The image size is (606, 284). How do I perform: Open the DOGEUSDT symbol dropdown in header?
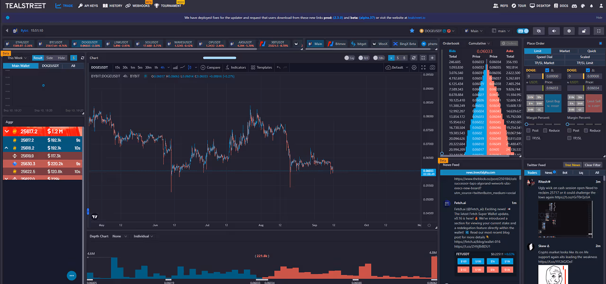click(x=436, y=31)
